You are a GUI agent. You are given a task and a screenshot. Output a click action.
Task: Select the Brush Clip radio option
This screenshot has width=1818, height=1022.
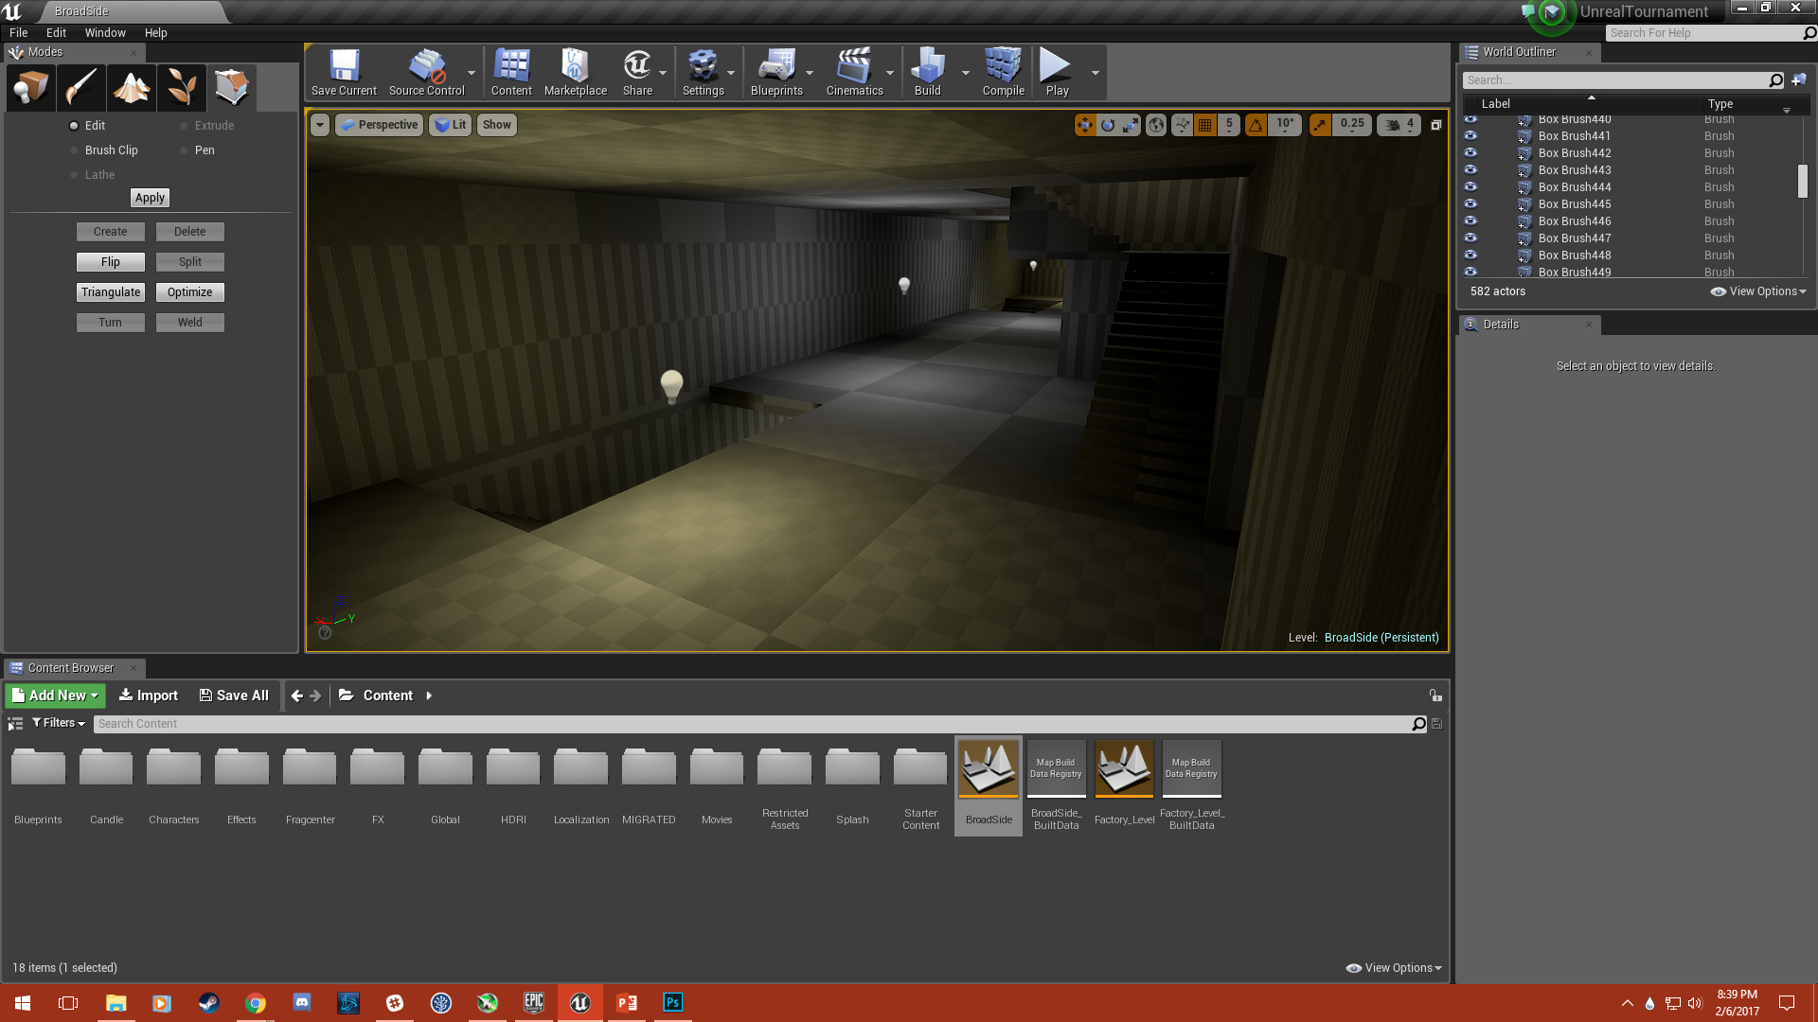(104, 150)
